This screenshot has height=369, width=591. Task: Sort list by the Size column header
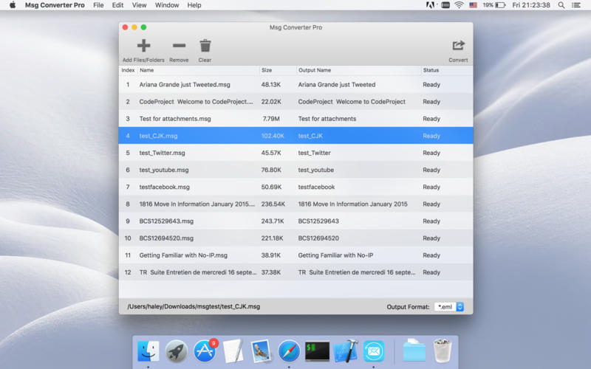278,70
